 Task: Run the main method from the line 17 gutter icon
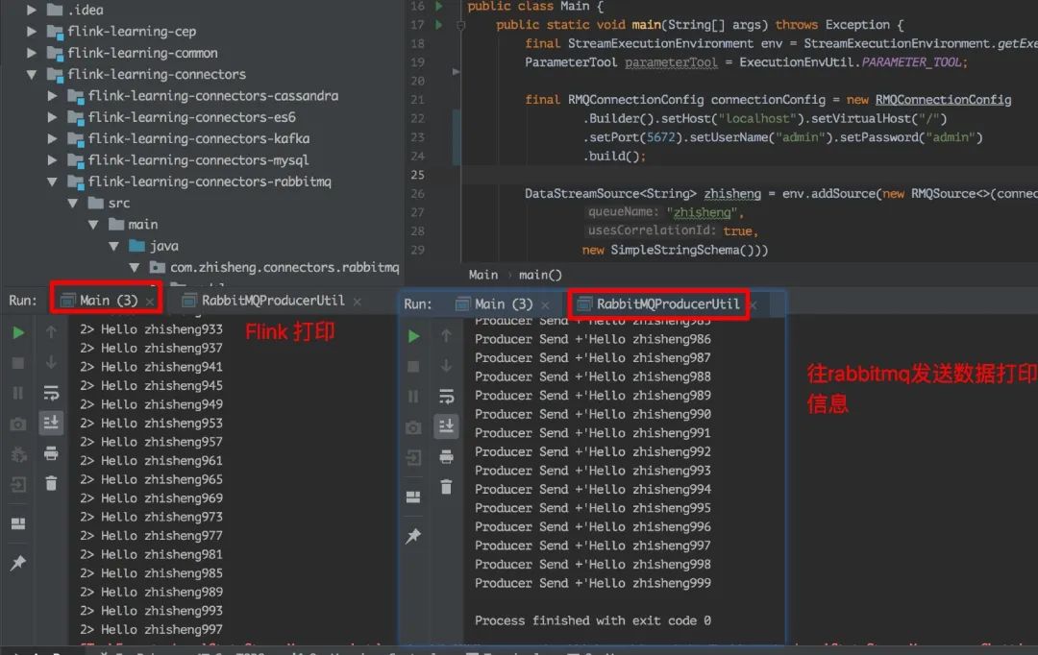[x=438, y=24]
